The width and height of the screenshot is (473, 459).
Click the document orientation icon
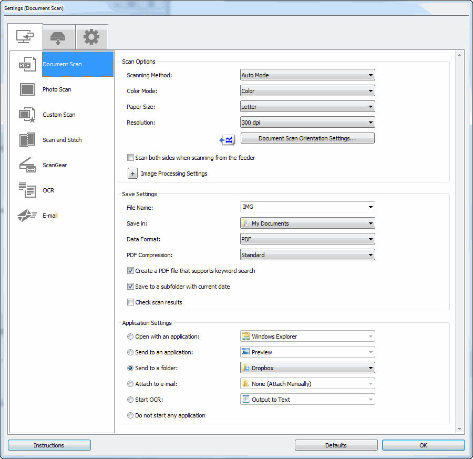pos(227,140)
